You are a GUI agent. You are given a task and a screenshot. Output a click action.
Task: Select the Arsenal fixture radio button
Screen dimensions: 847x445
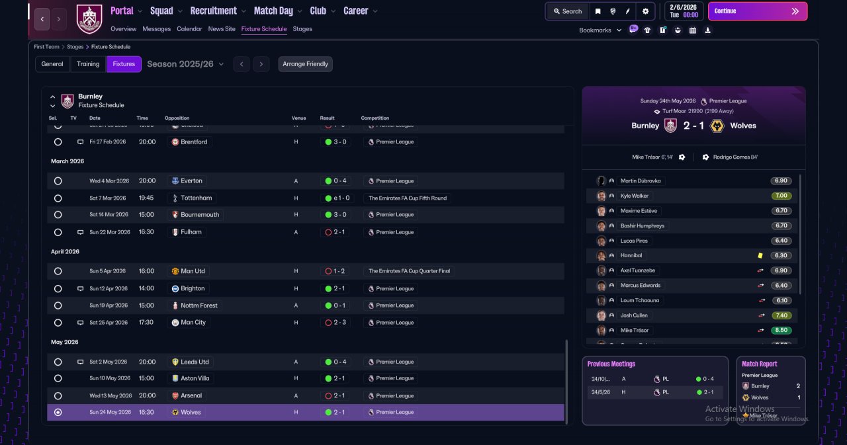(x=58, y=396)
